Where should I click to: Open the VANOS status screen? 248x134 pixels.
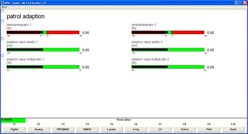[87, 129]
